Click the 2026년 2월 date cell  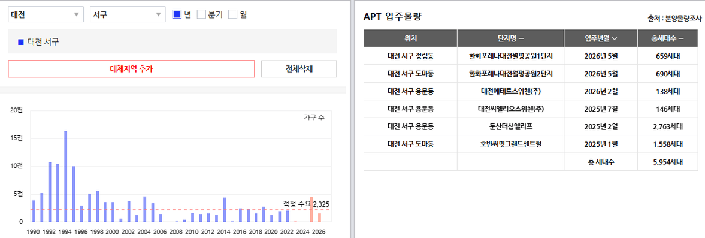click(600, 91)
